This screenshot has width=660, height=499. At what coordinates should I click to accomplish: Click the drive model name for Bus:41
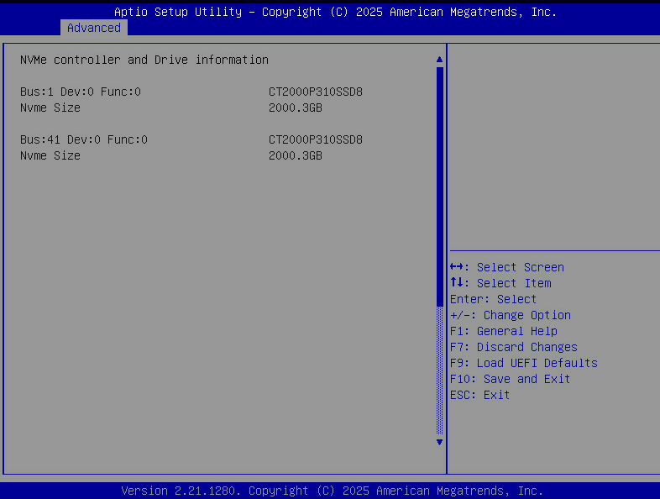tap(316, 139)
